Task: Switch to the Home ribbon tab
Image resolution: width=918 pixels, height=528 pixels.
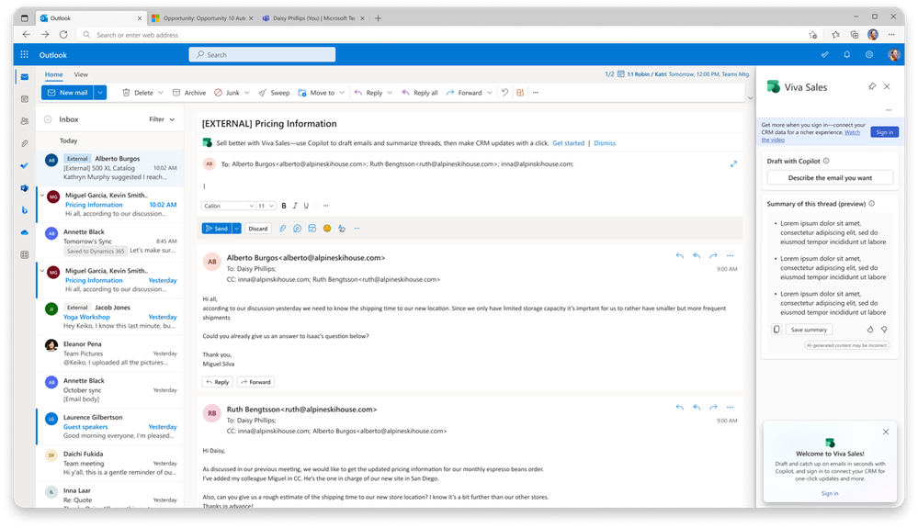Action: (54, 74)
